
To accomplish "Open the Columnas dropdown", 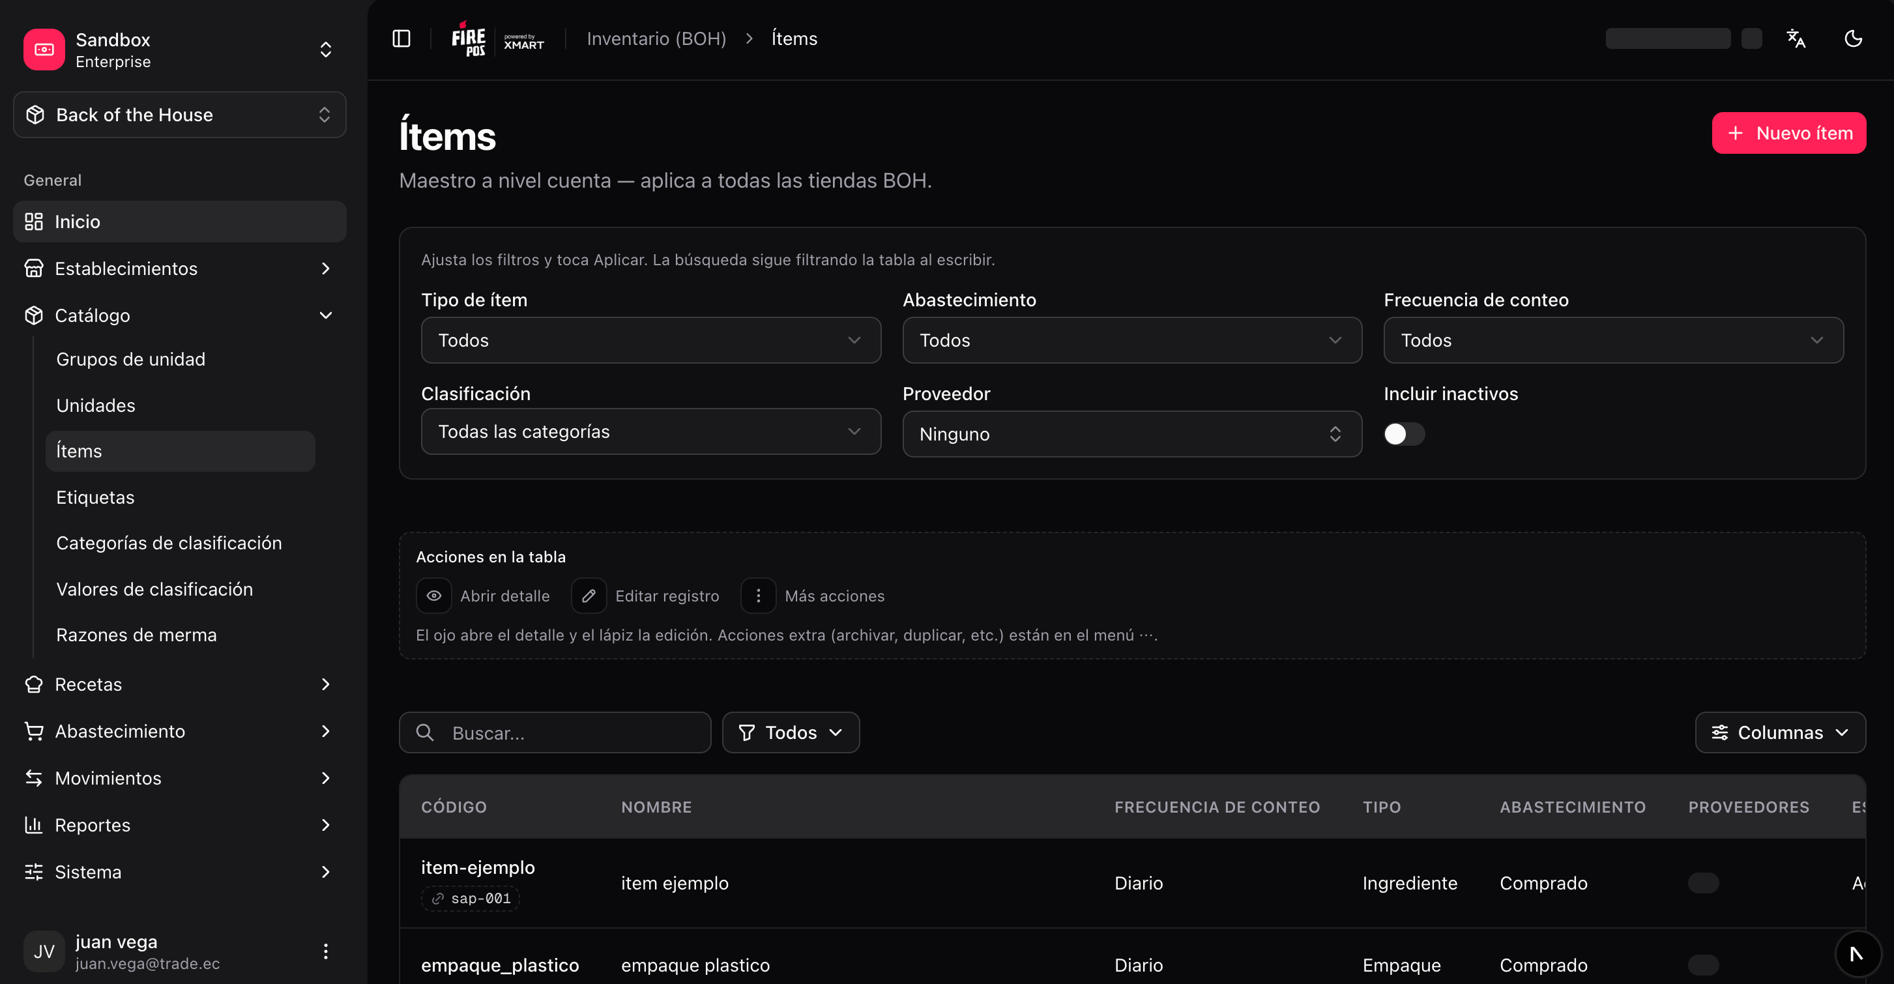I will point(1780,732).
